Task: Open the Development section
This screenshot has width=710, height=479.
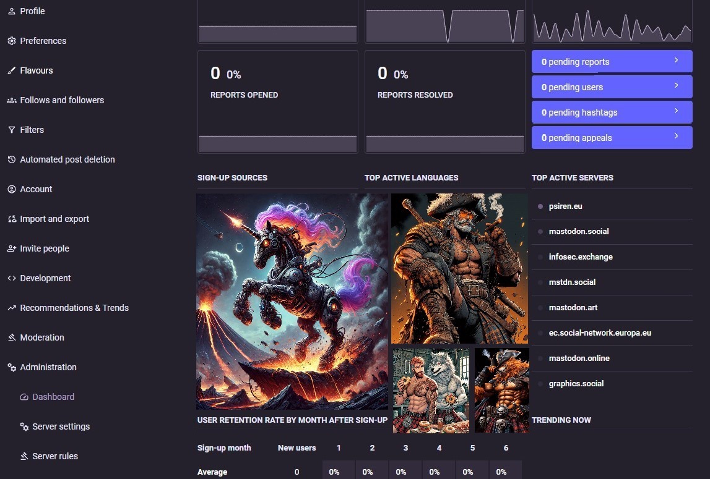Action: click(45, 278)
